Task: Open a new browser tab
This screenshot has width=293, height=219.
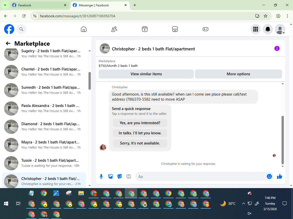Action: pos(135,5)
